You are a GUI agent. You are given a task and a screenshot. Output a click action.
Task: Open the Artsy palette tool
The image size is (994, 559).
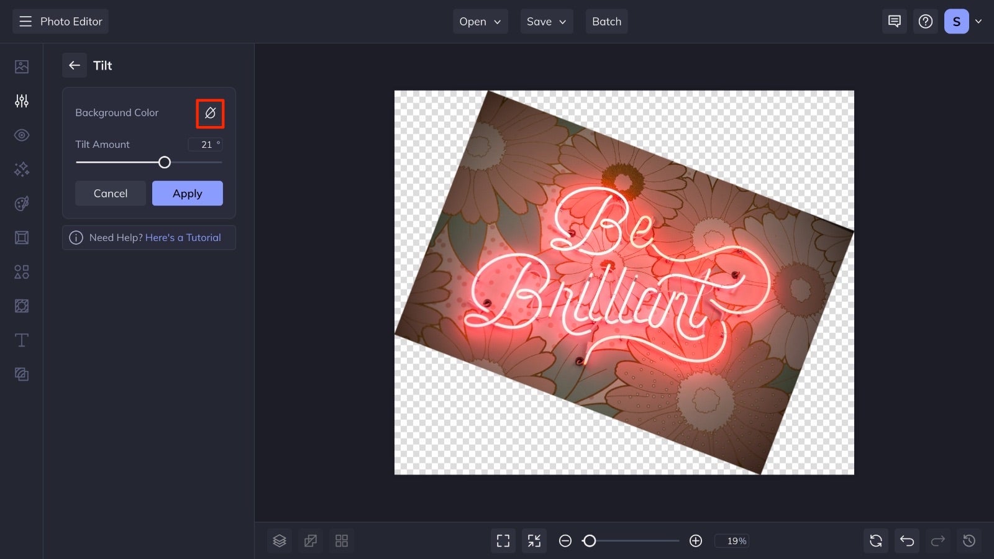tap(21, 204)
